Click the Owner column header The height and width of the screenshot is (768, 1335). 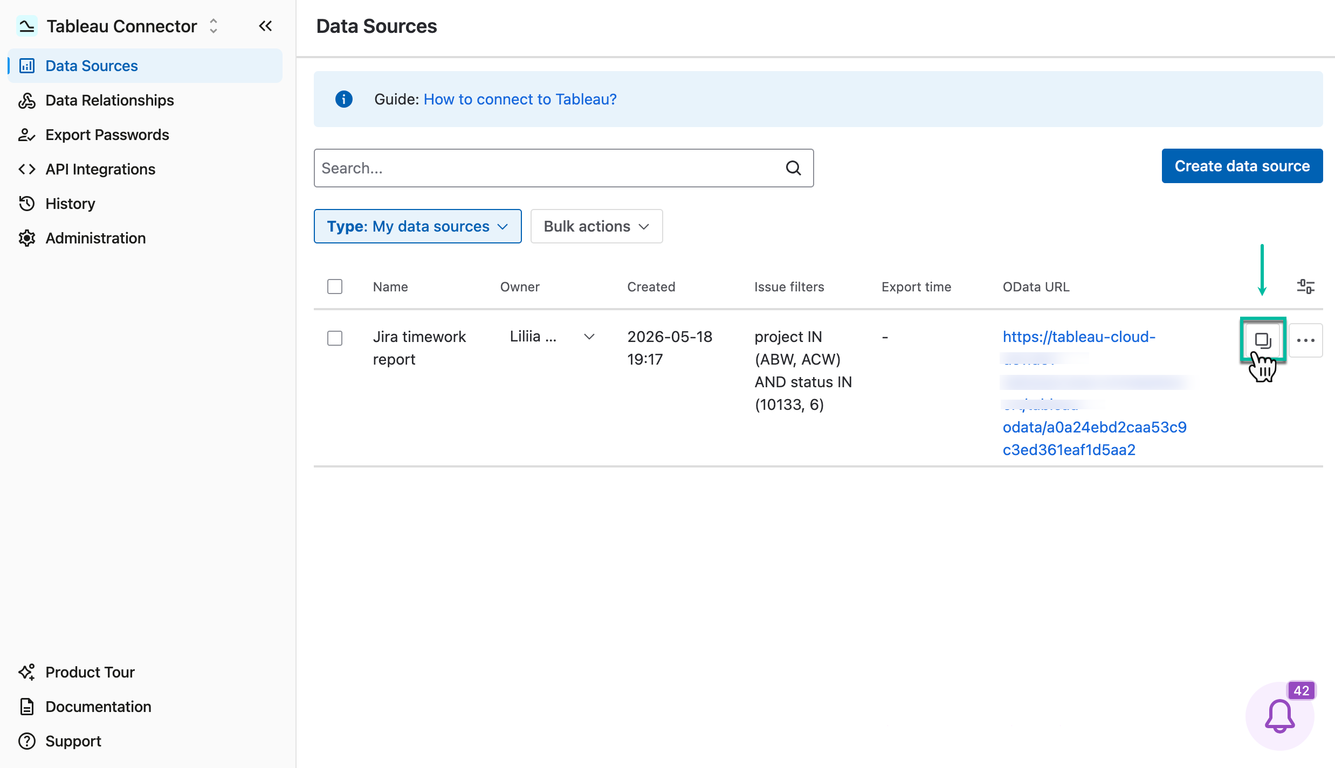pos(520,287)
